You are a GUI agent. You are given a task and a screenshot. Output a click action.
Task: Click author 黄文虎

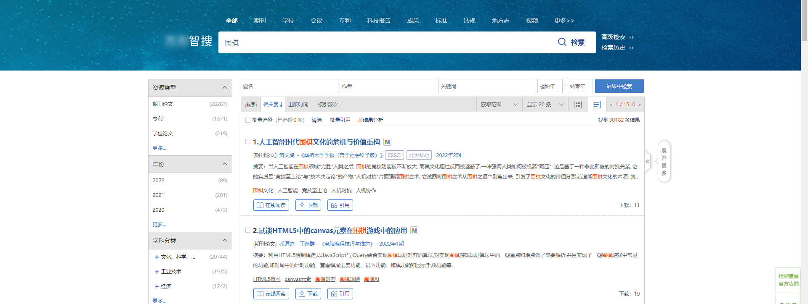tap(287, 155)
